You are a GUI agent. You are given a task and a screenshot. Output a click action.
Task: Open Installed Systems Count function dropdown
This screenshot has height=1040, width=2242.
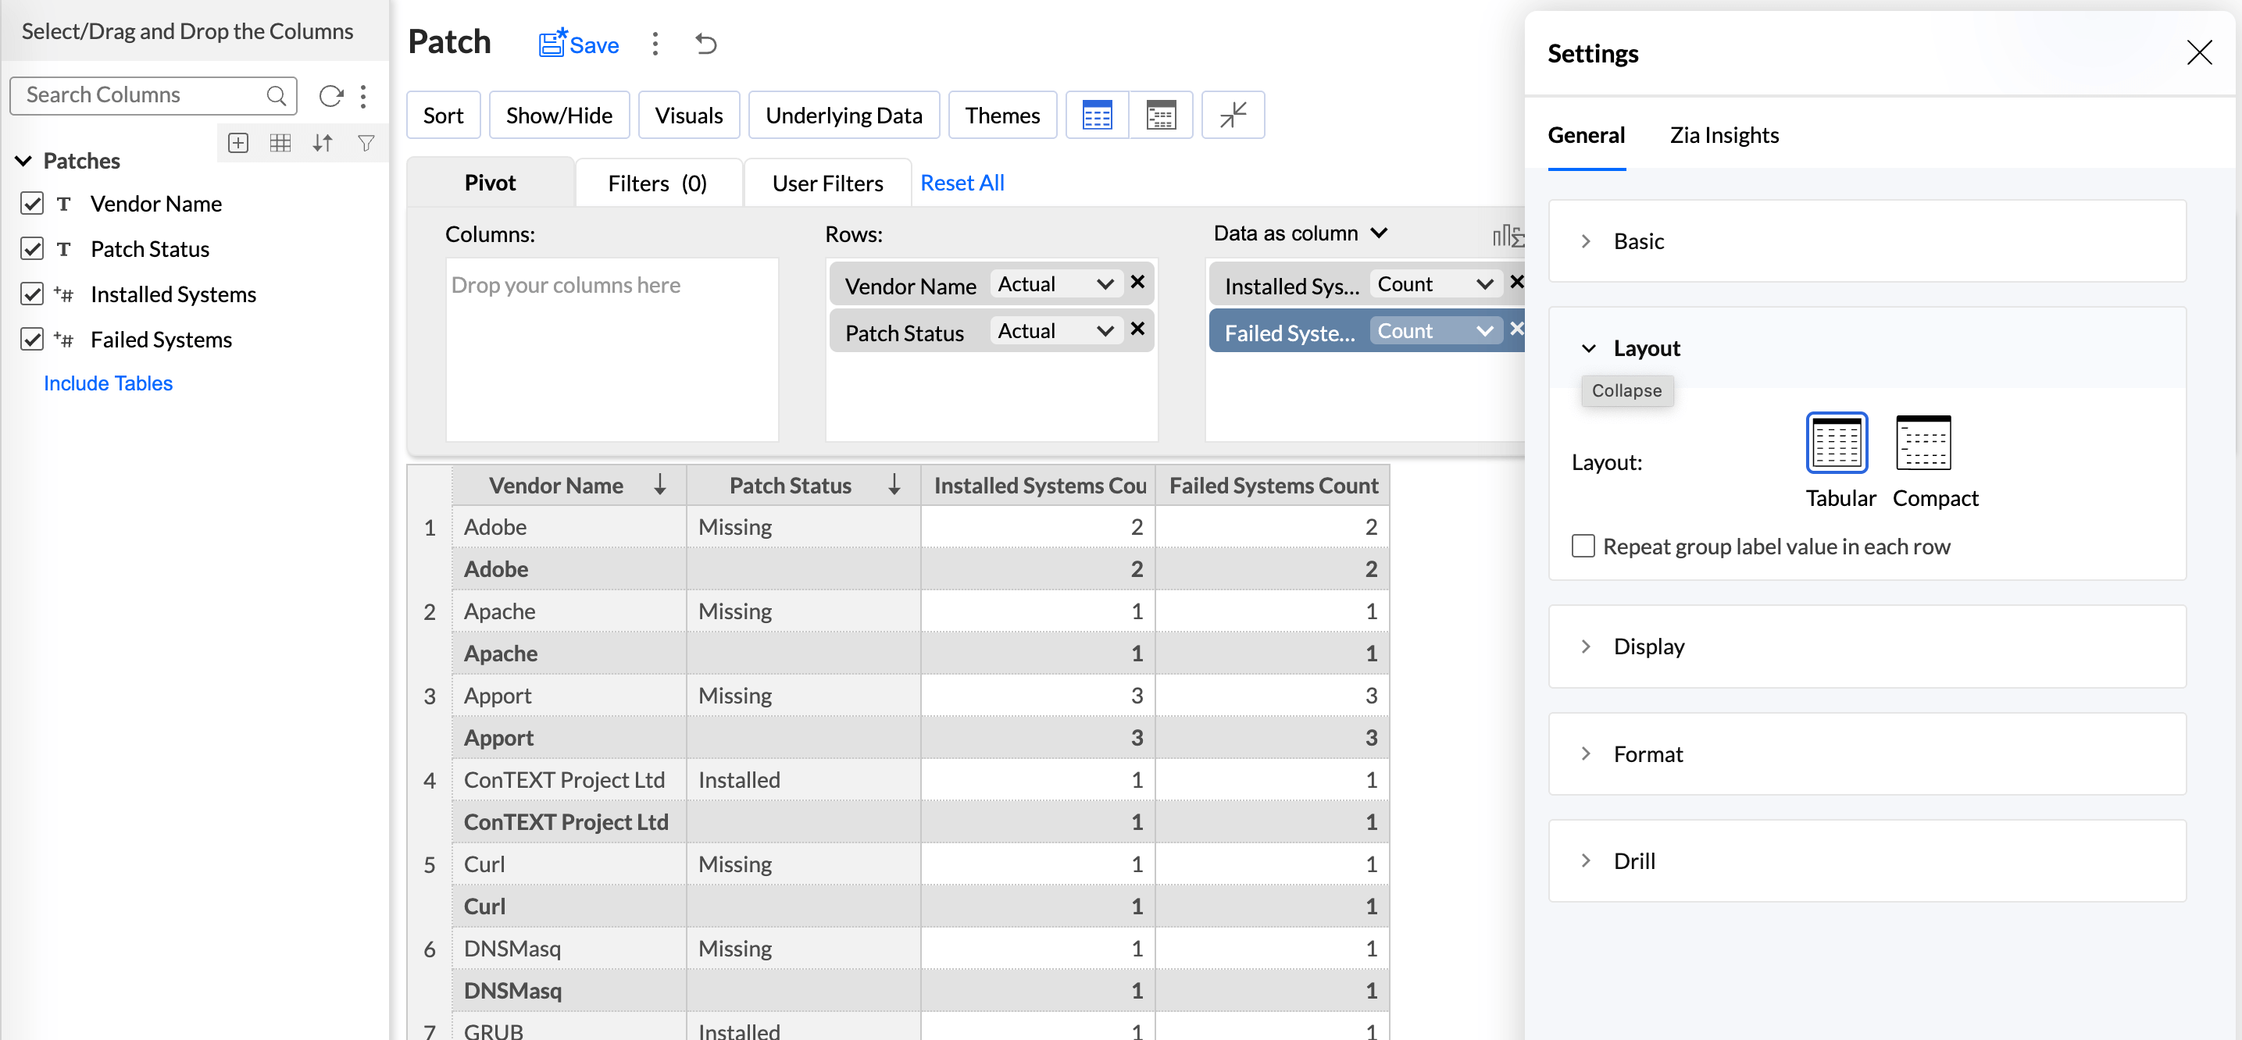click(x=1435, y=284)
